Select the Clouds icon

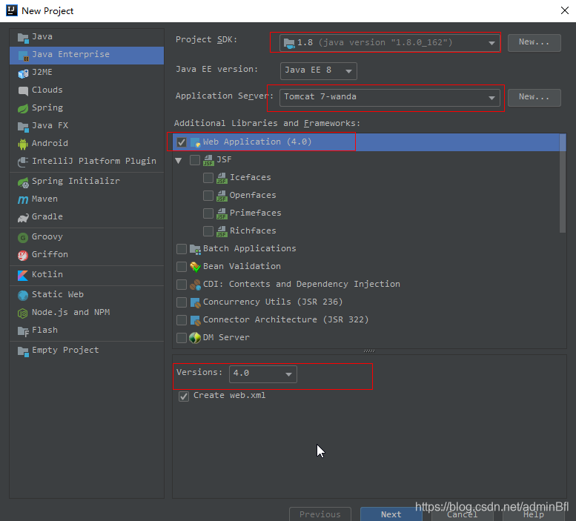point(23,90)
